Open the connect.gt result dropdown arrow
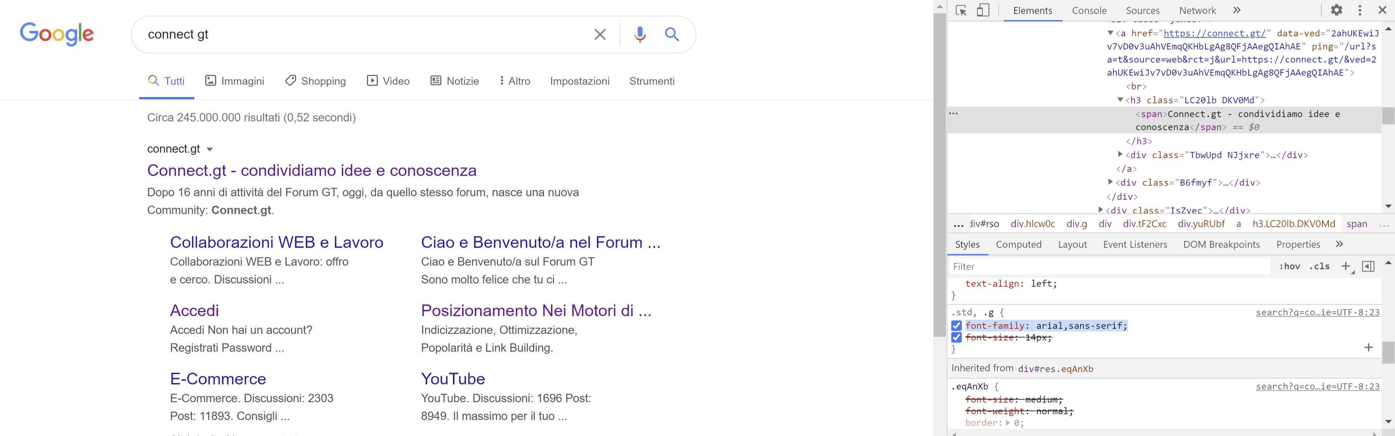 point(210,149)
